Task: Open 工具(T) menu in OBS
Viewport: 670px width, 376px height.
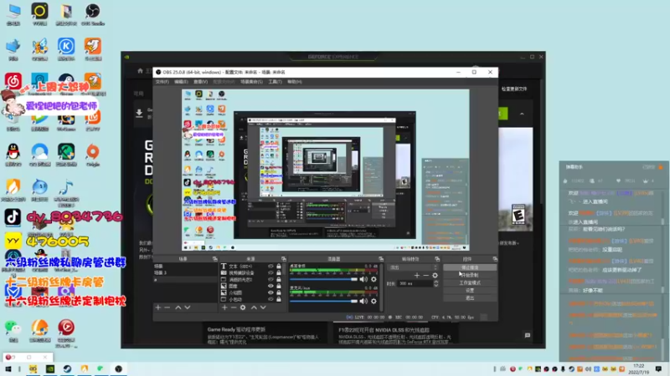Action: click(275, 81)
